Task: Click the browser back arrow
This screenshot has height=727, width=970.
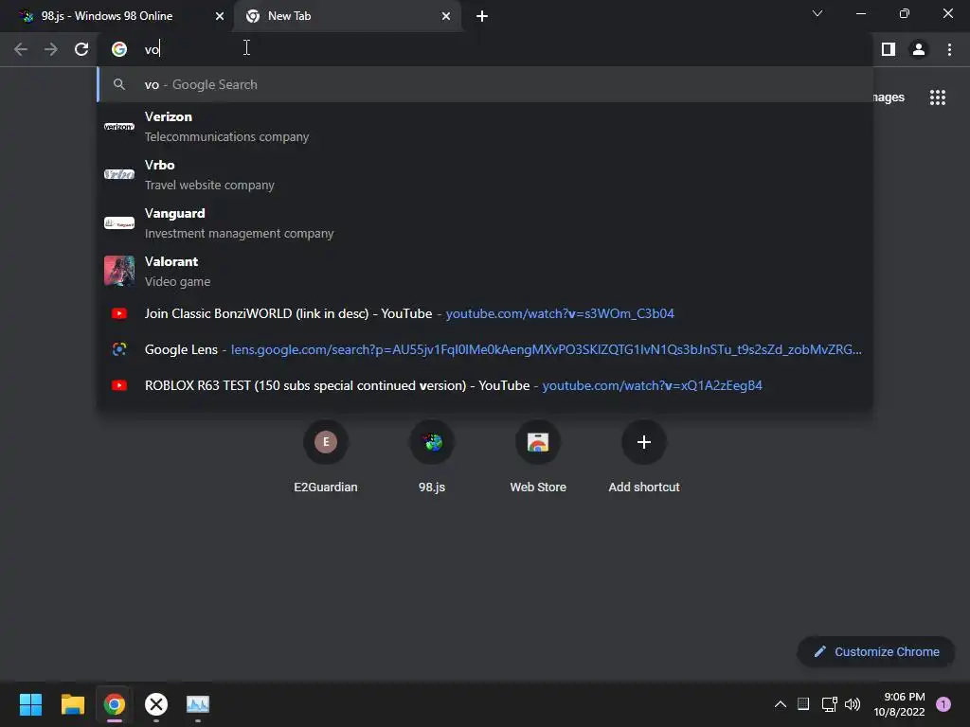Action: pyautogui.click(x=21, y=49)
